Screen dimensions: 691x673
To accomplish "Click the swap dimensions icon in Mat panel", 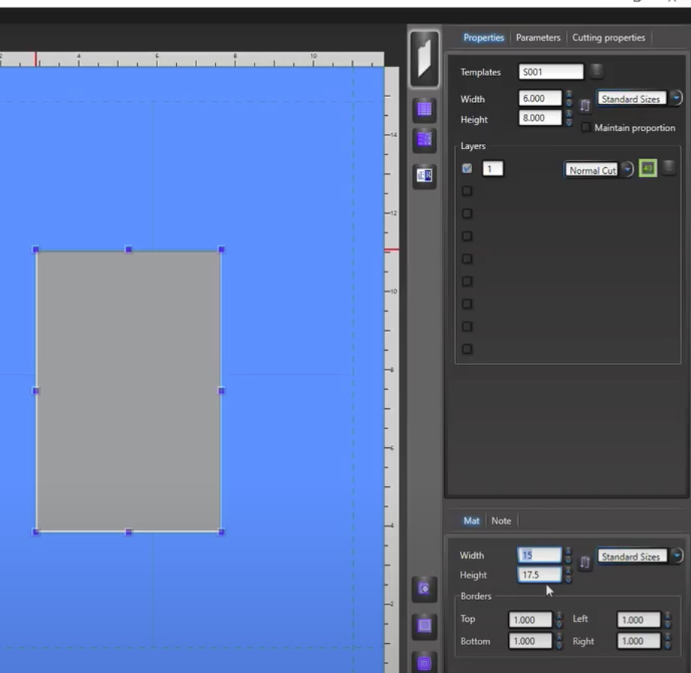I will (x=585, y=562).
